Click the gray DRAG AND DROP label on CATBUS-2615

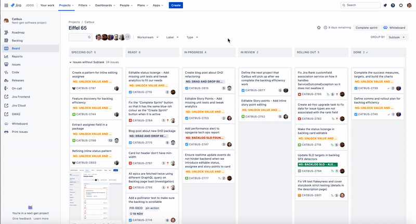click(x=204, y=82)
